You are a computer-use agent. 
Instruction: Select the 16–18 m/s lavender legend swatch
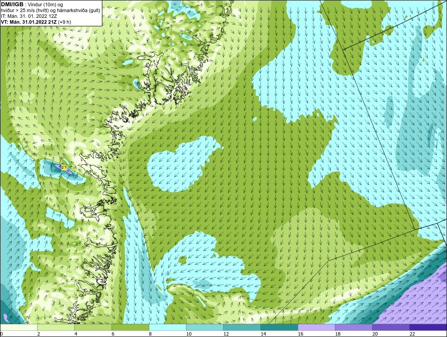[316, 327]
